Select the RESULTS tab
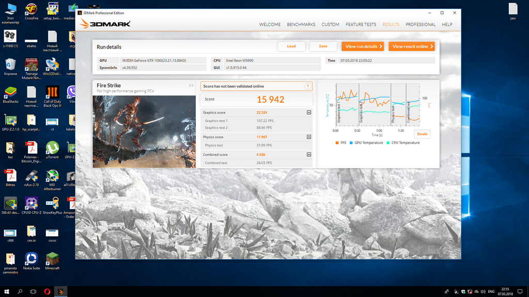 (x=391, y=25)
